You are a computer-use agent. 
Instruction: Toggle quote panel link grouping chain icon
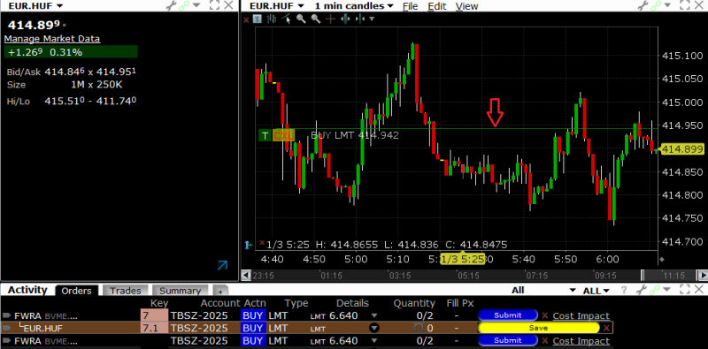click(184, 6)
